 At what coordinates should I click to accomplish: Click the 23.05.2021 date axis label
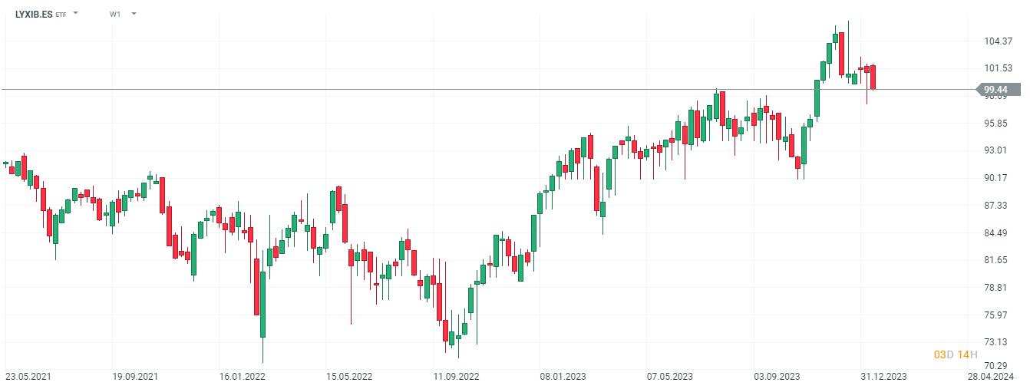tap(28, 377)
